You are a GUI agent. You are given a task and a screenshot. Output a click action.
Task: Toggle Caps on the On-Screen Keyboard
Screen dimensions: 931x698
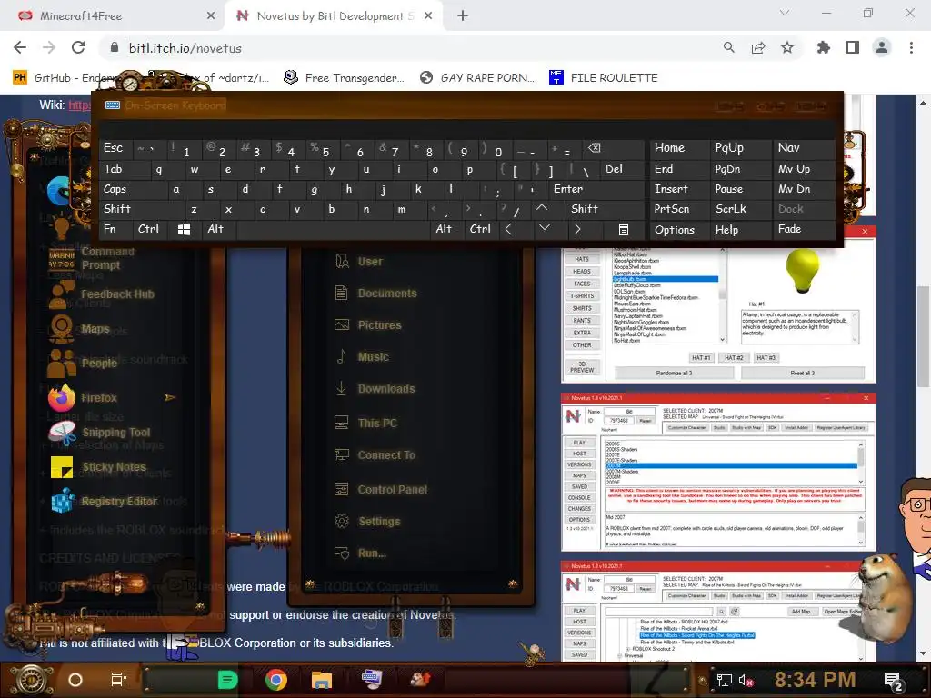[132, 189]
